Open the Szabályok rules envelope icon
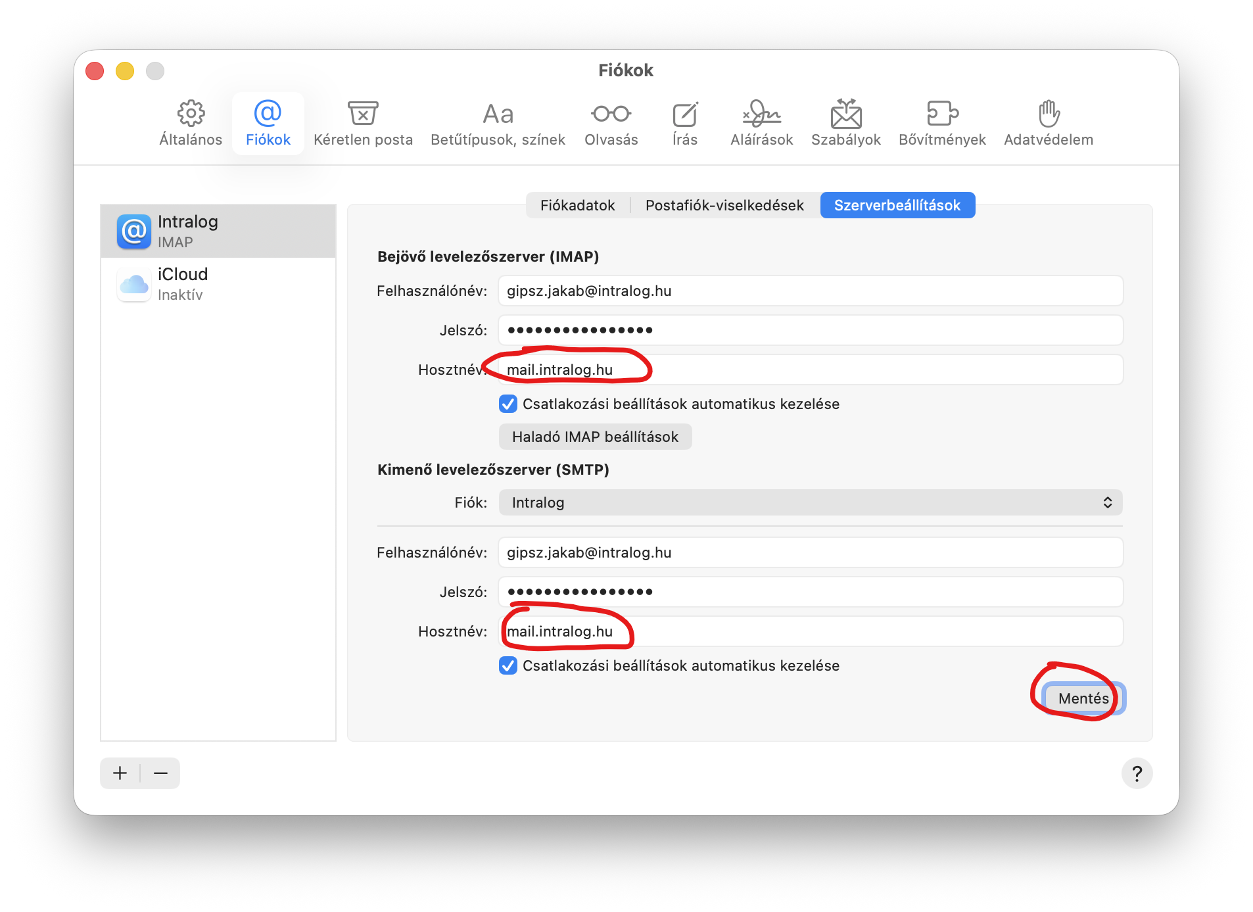1253x912 pixels. pyautogui.click(x=845, y=114)
